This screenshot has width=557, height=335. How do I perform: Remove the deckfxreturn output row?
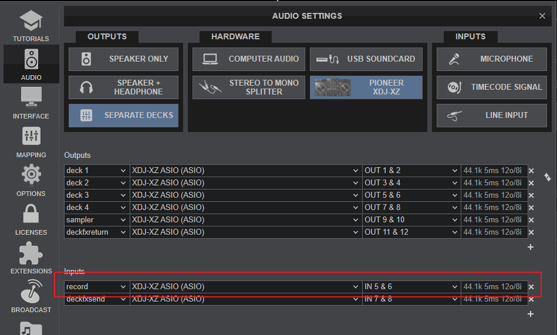click(531, 232)
